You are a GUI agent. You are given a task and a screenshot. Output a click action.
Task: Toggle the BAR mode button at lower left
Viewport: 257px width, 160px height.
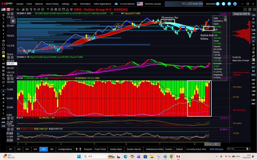tap(3, 122)
